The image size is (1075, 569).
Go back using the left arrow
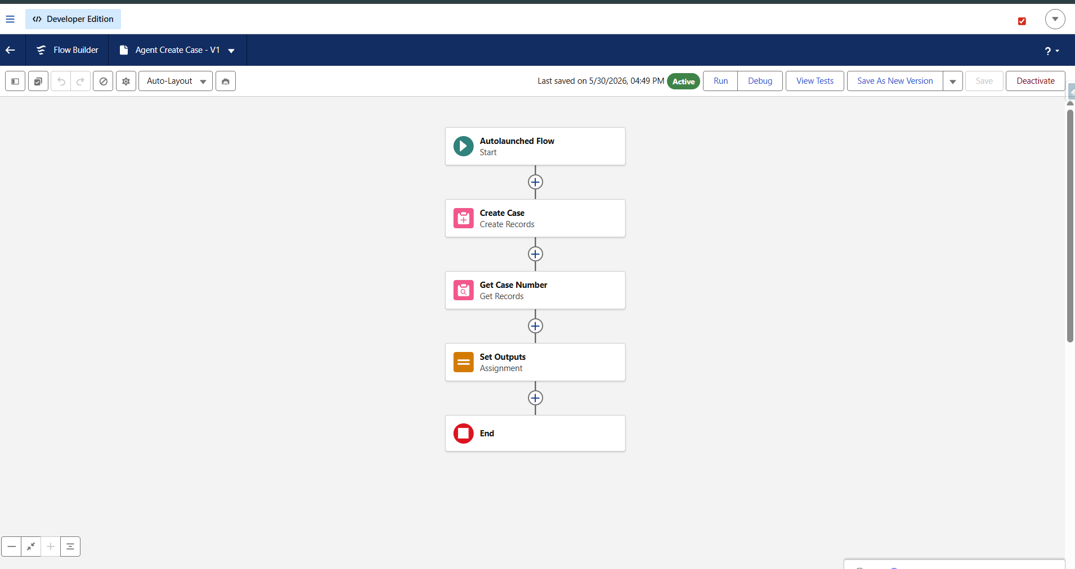click(x=10, y=50)
